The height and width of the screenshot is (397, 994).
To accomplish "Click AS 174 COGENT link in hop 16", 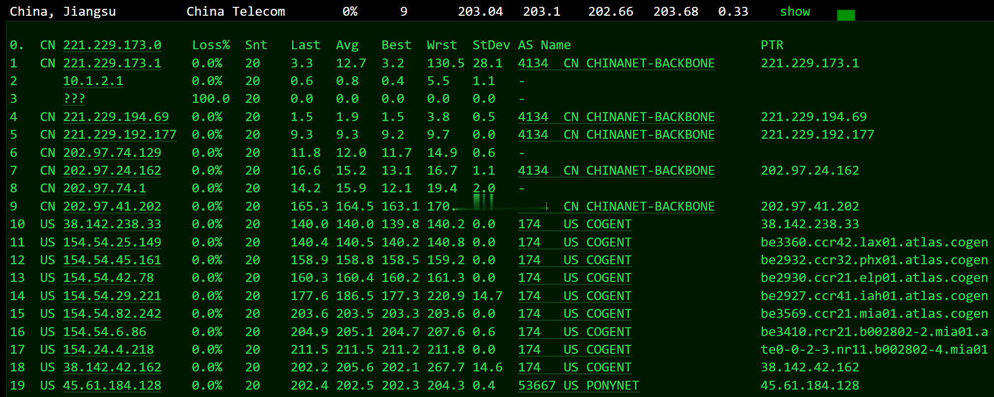I will [x=575, y=332].
